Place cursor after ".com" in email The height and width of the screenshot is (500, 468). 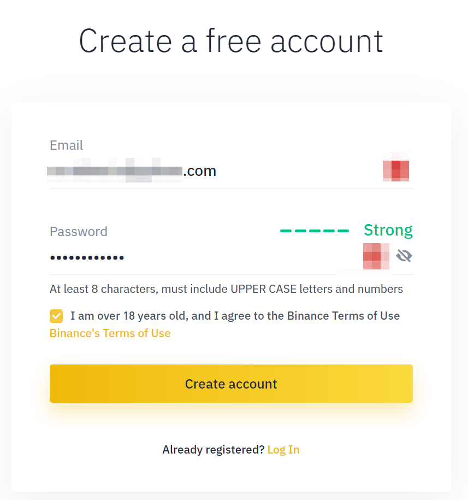[217, 171]
